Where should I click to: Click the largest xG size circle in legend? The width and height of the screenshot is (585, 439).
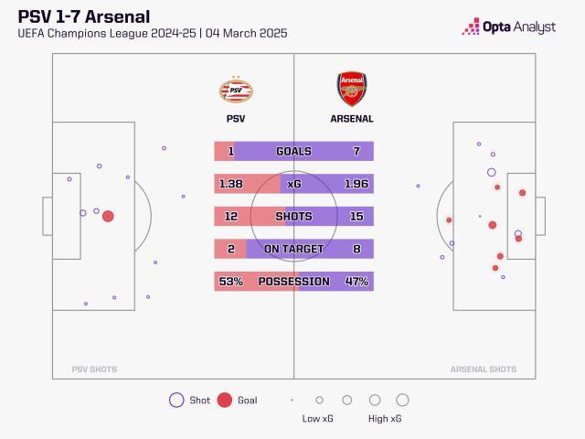(402, 400)
